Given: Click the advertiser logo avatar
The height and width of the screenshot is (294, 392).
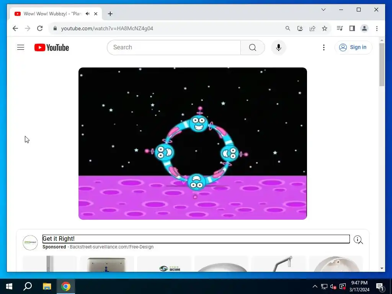Looking at the screenshot, I should [30, 242].
